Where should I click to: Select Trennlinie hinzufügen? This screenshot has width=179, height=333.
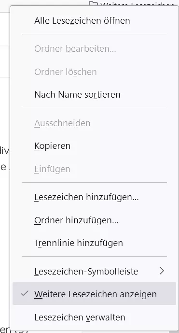[94, 243]
